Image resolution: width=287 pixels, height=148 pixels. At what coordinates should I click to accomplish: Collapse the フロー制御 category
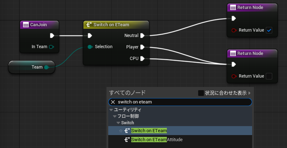point(114,116)
